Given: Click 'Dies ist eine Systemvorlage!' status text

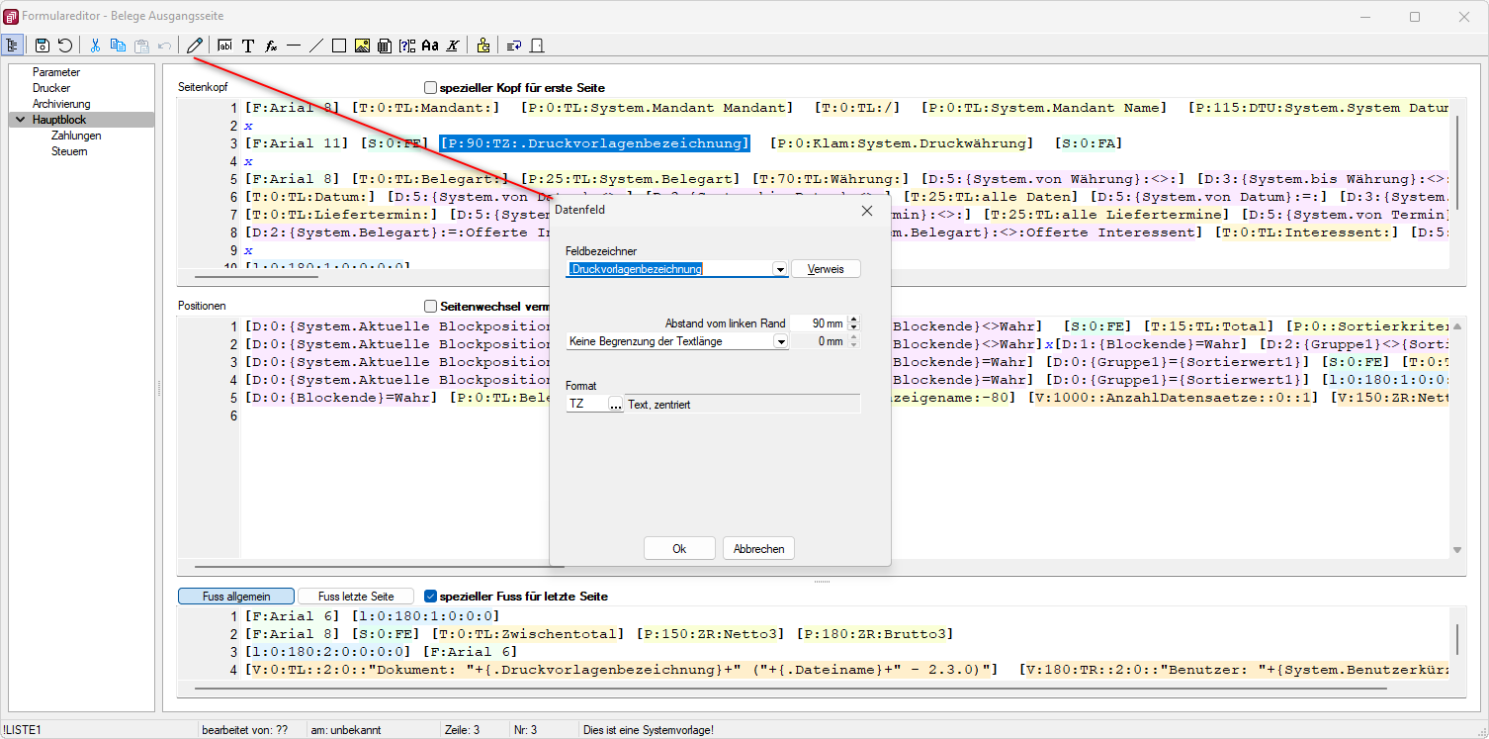Looking at the screenshot, I should pyautogui.click(x=649, y=730).
